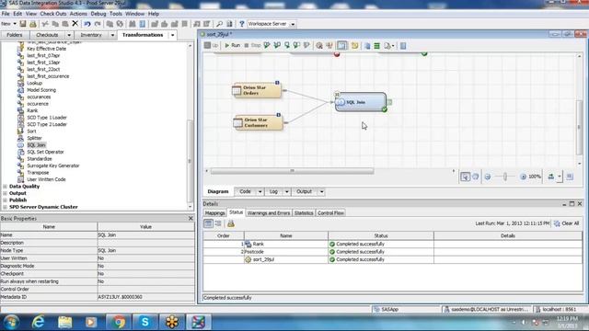589x331 pixels.
Task: Click the highlighted framed icon in job toolbar
Action: [x=341, y=45]
